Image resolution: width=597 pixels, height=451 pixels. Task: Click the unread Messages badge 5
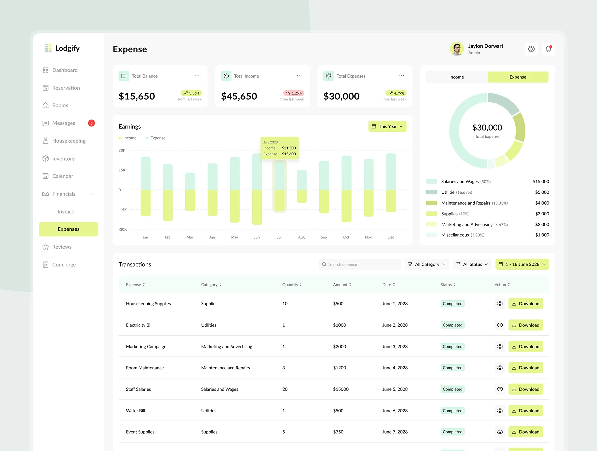(92, 123)
